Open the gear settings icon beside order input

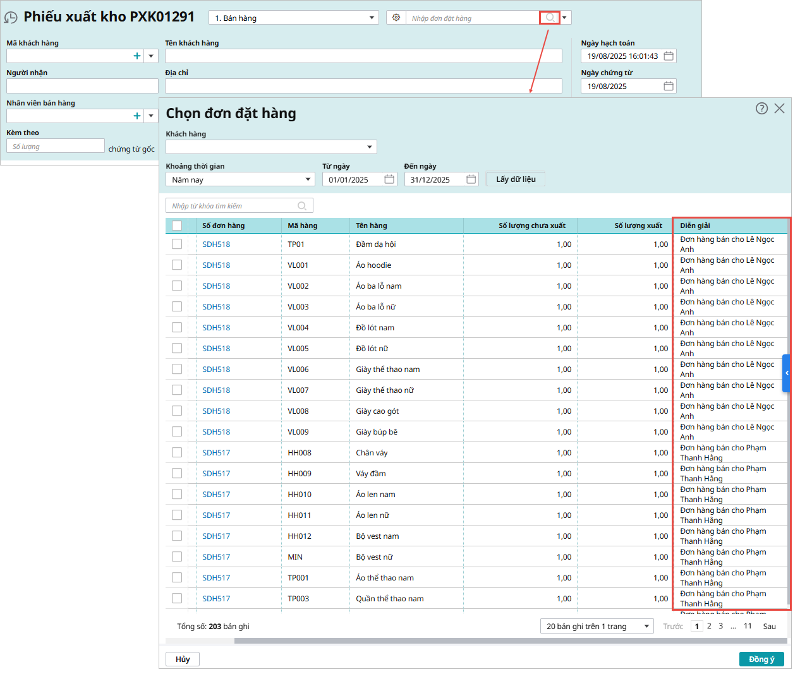click(x=396, y=18)
